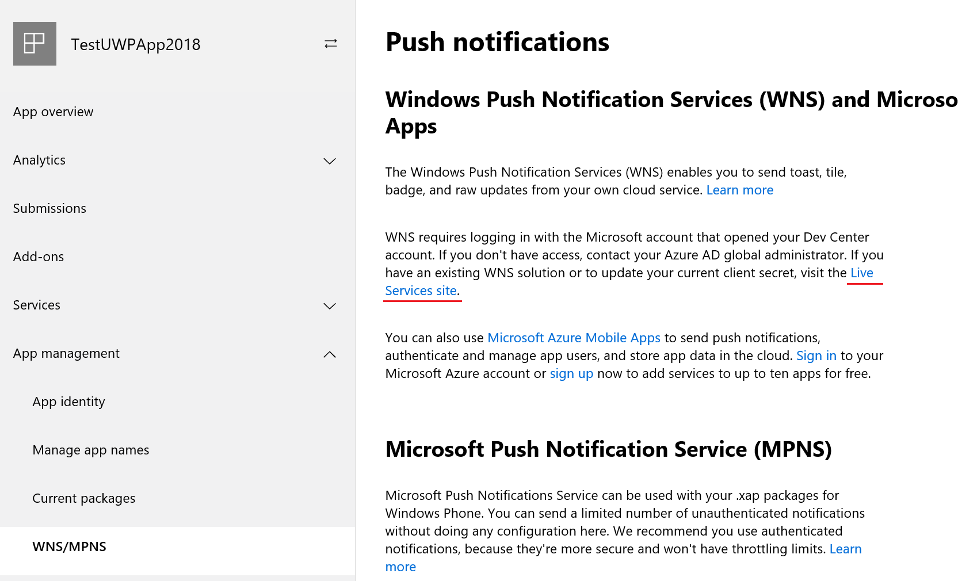Viewport: 958px width, 581px height.
Task: Select the WNS/MPNS sidebar item
Action: pos(69,546)
